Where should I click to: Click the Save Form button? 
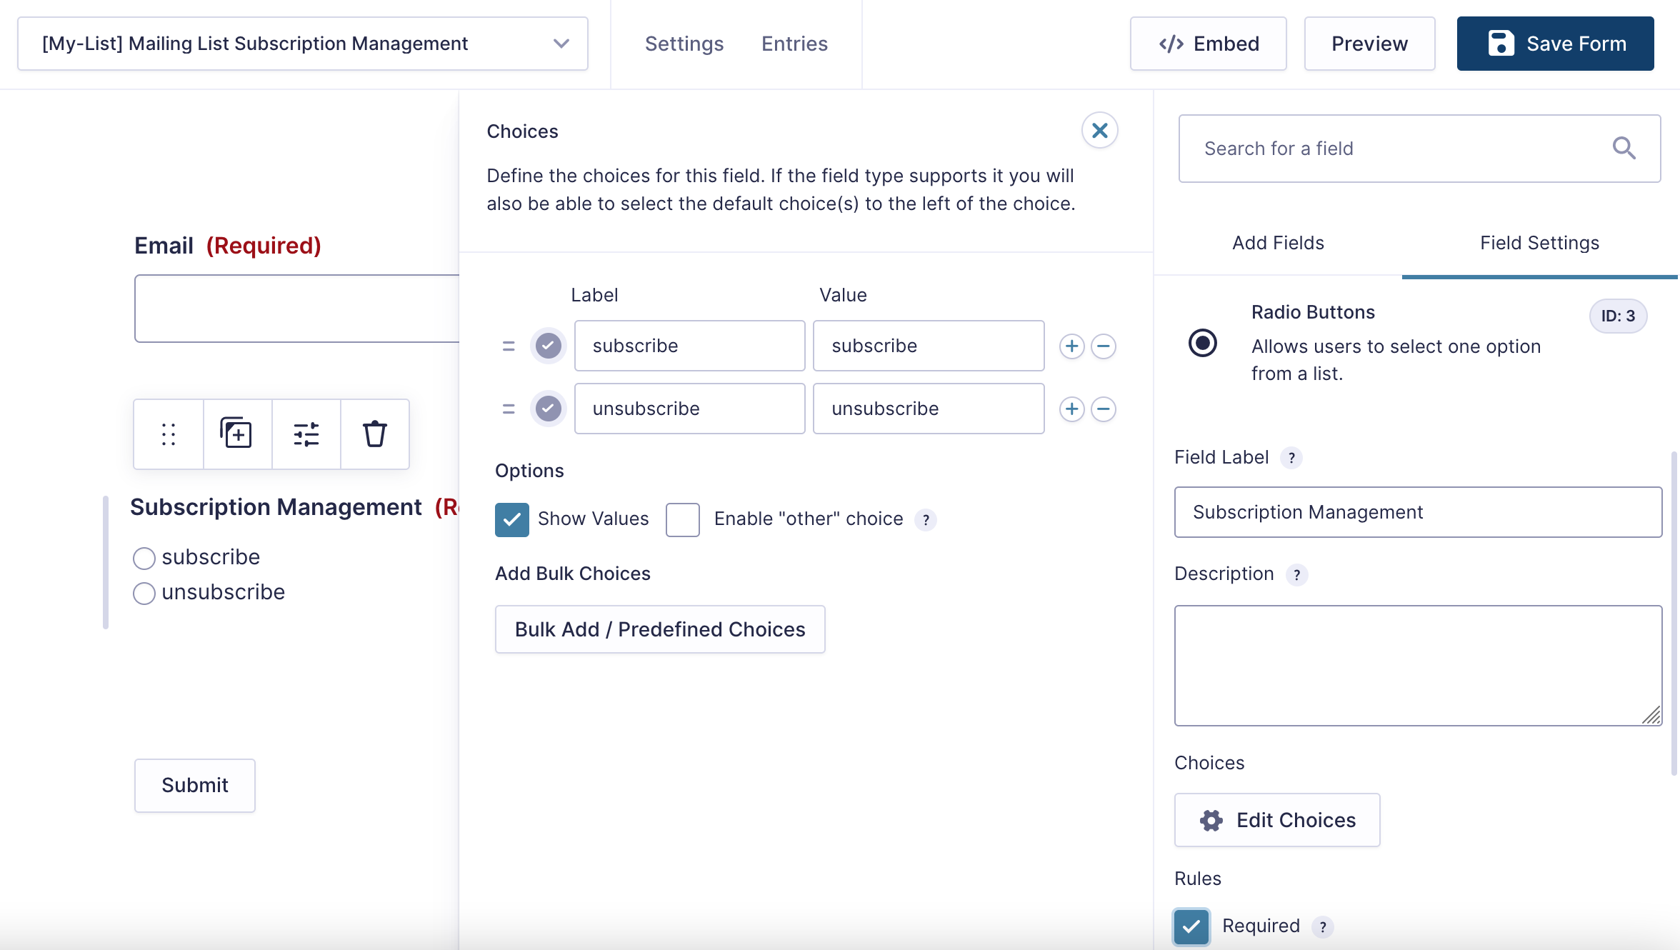[1555, 44]
